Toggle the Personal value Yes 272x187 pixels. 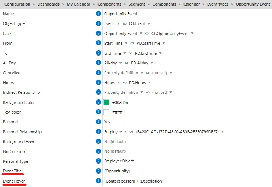(107, 122)
